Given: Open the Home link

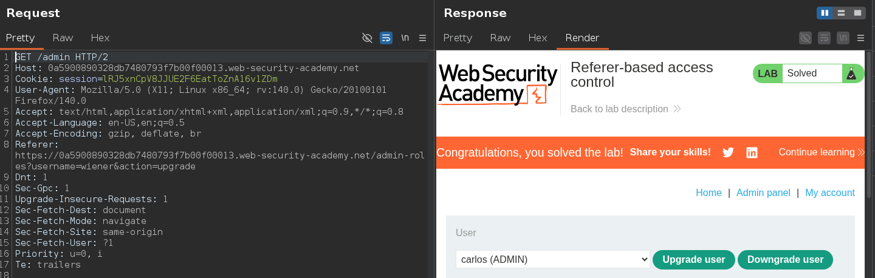Looking at the screenshot, I should 709,192.
